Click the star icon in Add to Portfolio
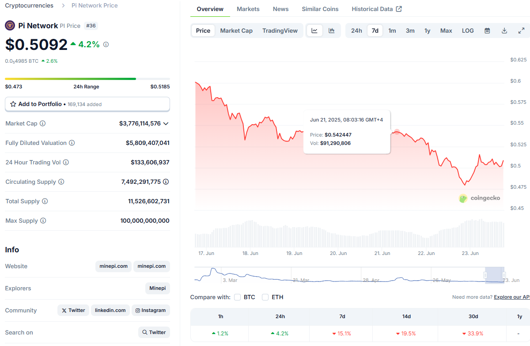This screenshot has height=346, width=530. point(13,104)
